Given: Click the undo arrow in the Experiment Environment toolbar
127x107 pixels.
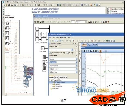Looking at the screenshot, I should coord(61,41).
